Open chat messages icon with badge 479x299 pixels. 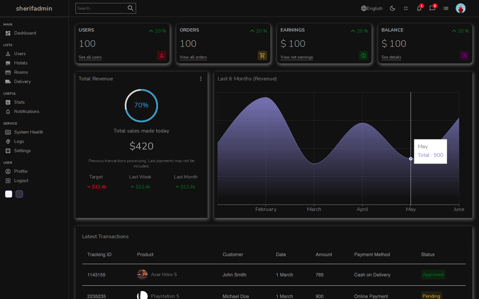point(432,8)
